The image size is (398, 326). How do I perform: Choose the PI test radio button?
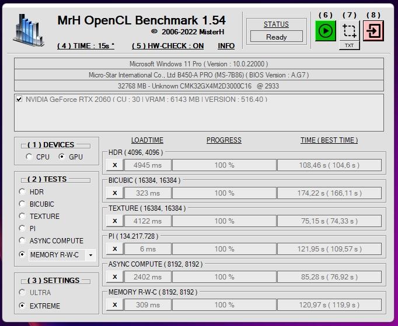(x=22, y=228)
